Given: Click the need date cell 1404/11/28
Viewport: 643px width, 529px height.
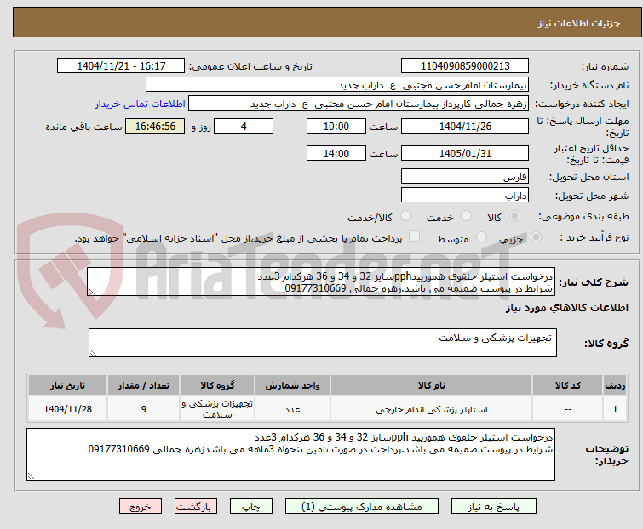Looking at the screenshot, I should pos(67,409).
